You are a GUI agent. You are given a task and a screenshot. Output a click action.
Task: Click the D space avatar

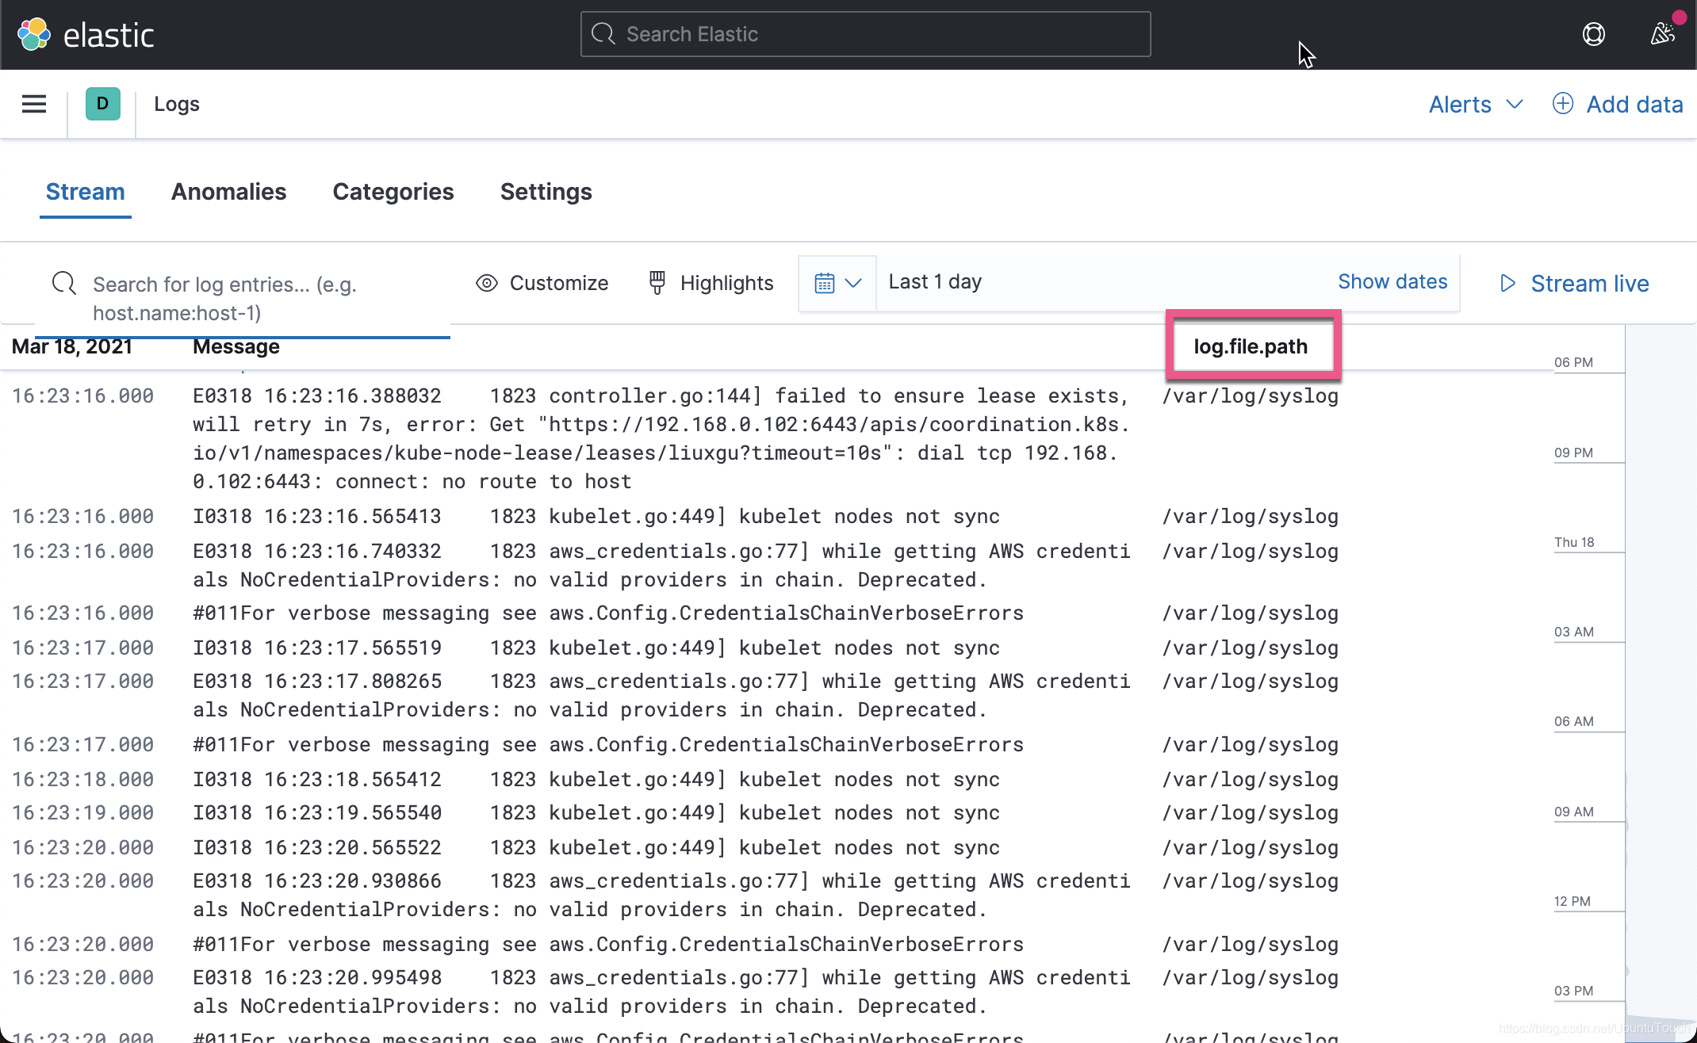click(x=102, y=104)
